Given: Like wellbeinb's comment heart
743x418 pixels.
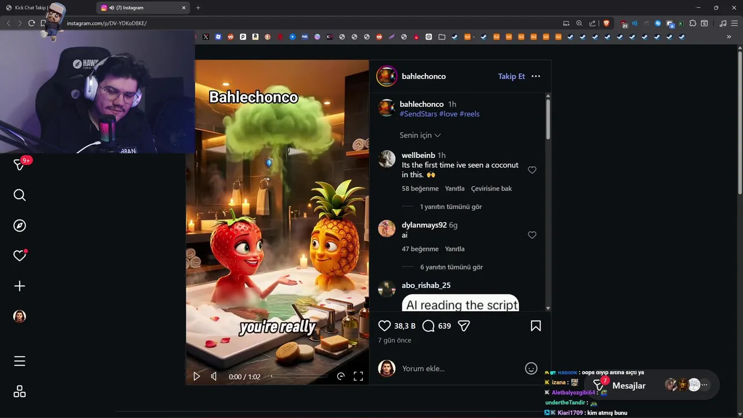Looking at the screenshot, I should coord(532,170).
